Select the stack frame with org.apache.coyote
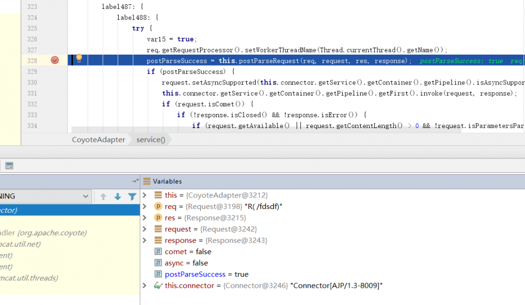 [70, 233]
